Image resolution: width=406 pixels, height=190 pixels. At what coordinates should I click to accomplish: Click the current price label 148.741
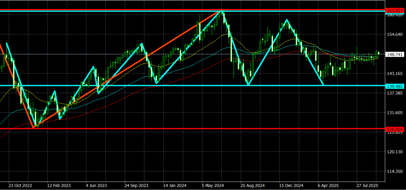coord(395,55)
